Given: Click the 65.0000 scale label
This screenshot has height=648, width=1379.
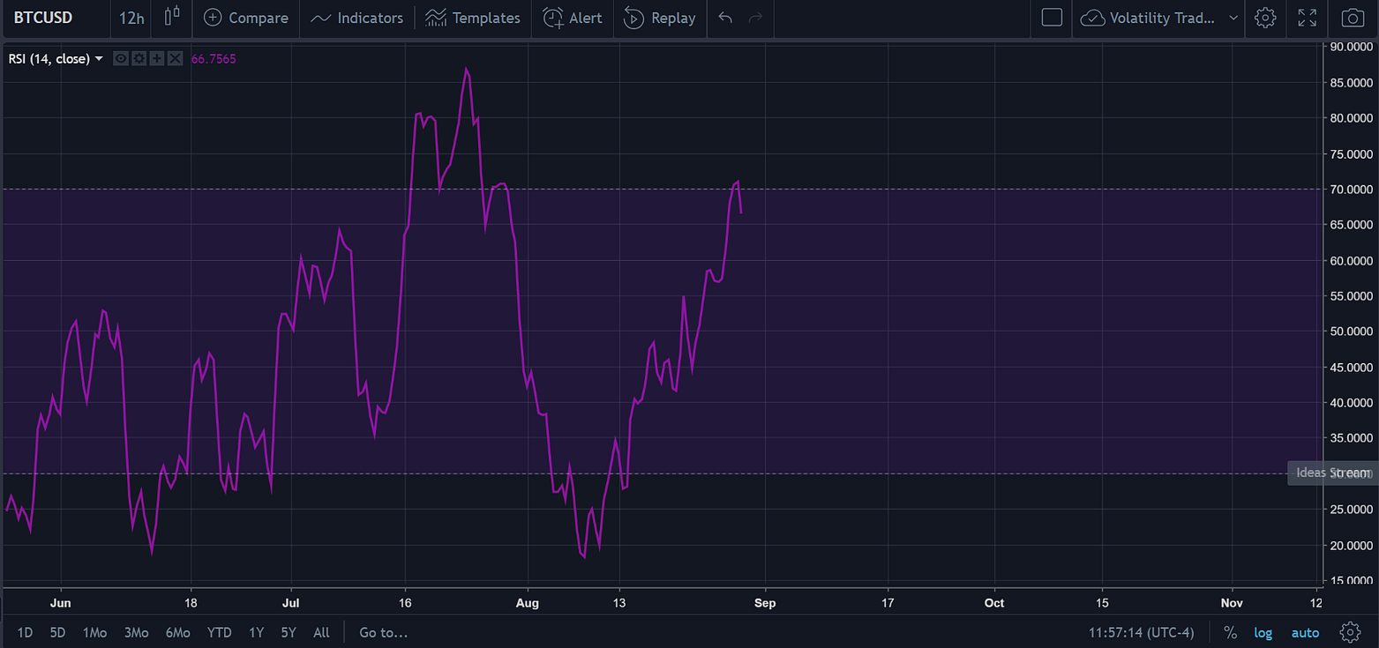Looking at the screenshot, I should [x=1350, y=225].
